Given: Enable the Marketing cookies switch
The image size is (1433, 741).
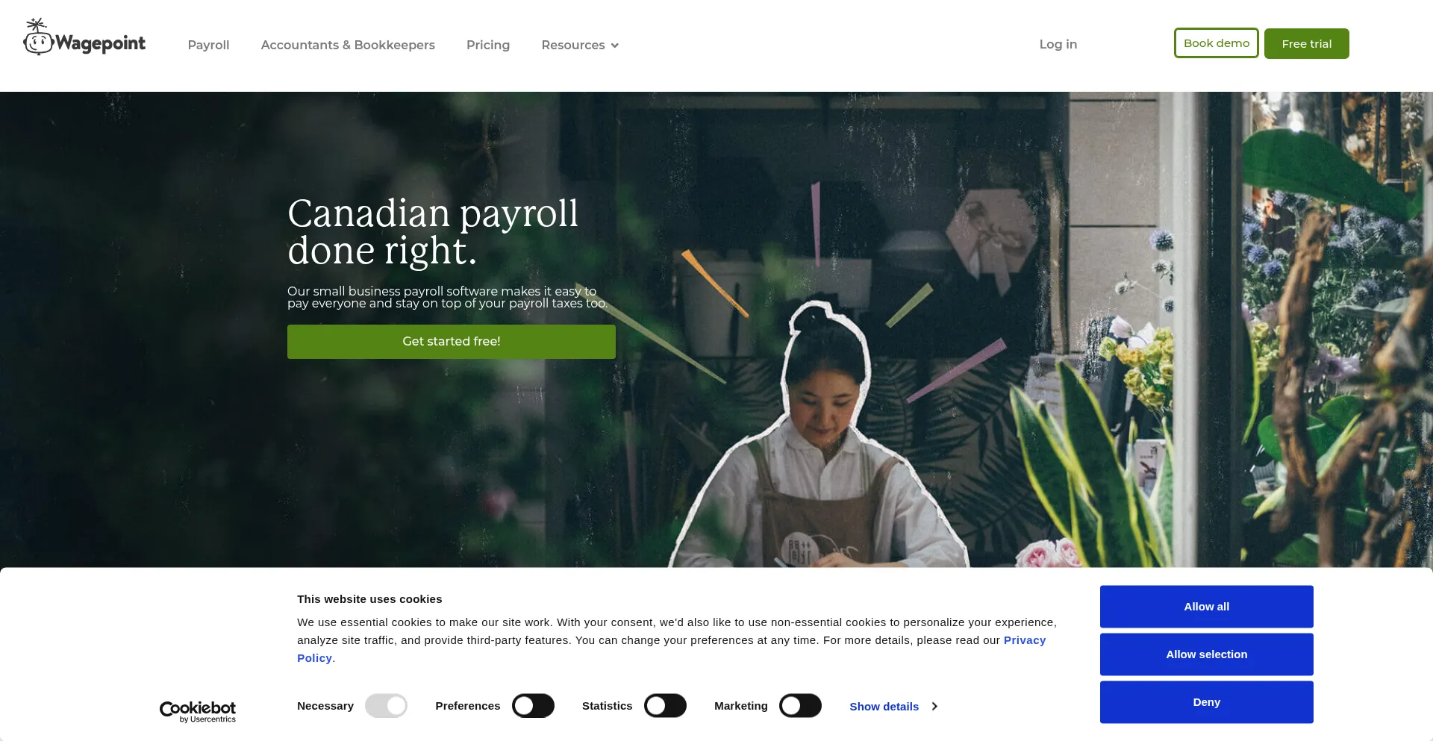Looking at the screenshot, I should [x=800, y=705].
